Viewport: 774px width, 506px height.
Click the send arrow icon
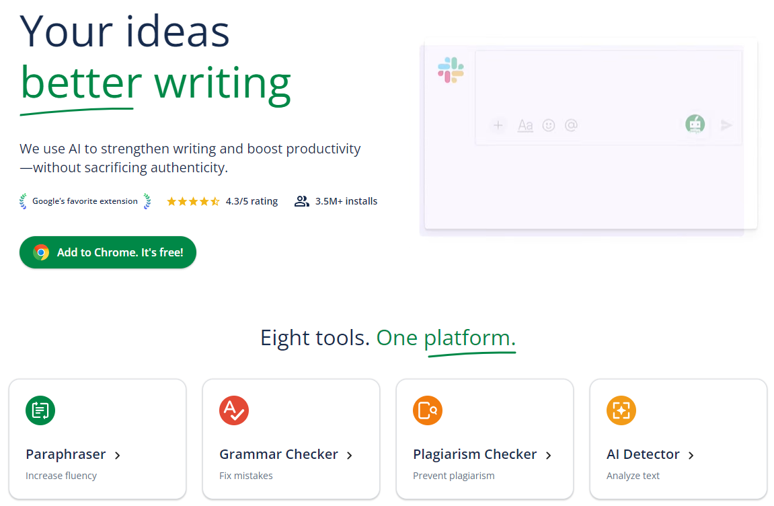(x=726, y=125)
